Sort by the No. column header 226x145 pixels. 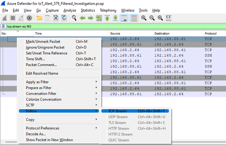point(17,34)
